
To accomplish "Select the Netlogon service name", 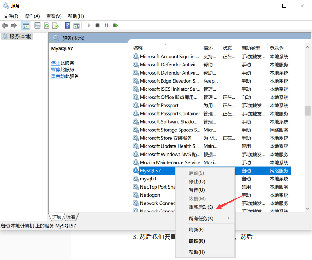I will tap(150, 195).
